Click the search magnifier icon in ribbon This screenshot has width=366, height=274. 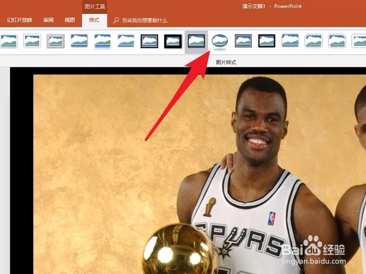coord(116,20)
